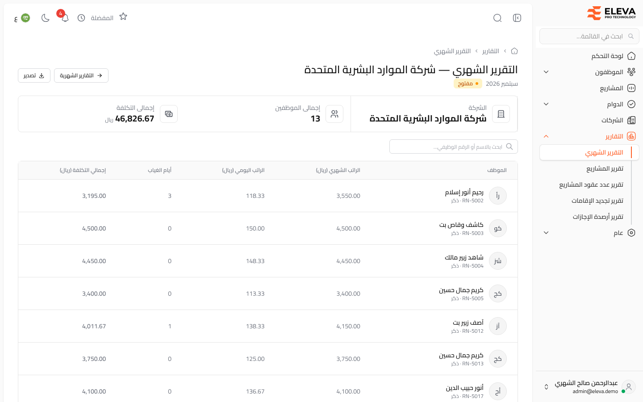Screen dimensions: 643x402
Task: Open the global search magnifier icon
Action: tap(497, 18)
